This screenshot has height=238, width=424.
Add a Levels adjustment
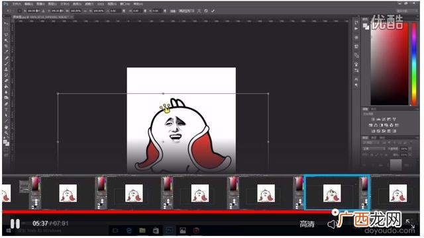point(378,119)
